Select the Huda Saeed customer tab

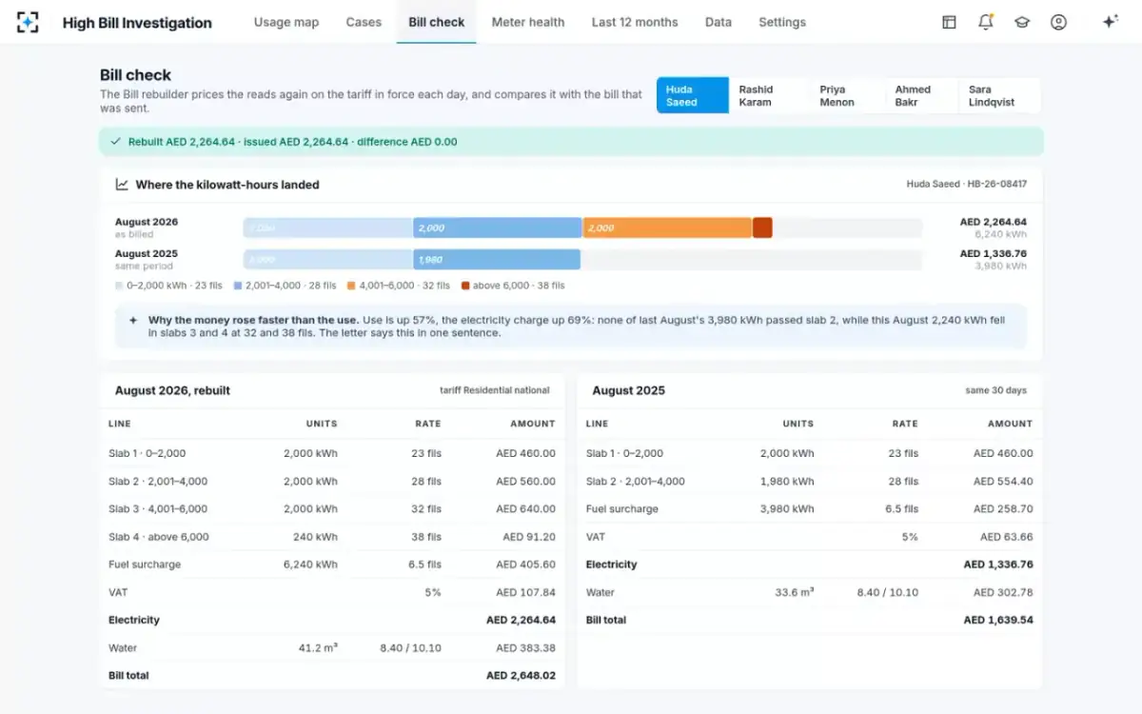click(693, 95)
